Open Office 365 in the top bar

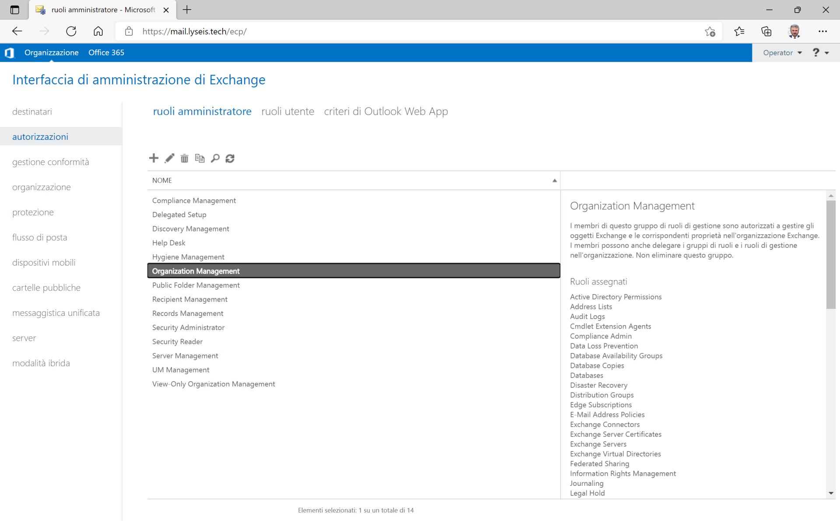(106, 52)
